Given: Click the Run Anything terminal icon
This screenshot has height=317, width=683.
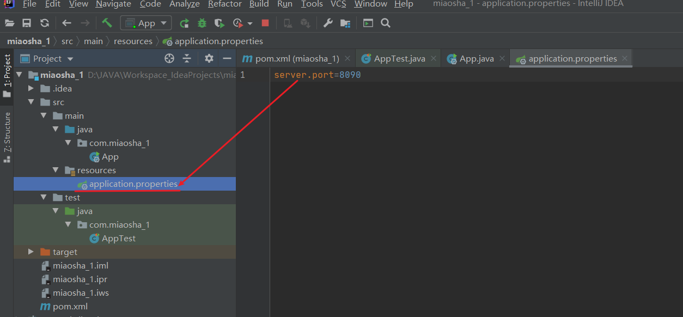Looking at the screenshot, I should [368, 23].
